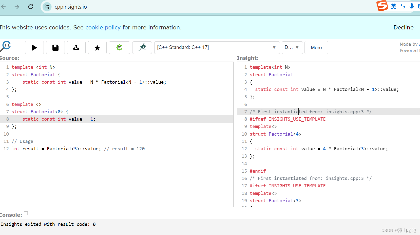Toggle the Console checkbox
The image size is (420, 235).
click(x=26, y=213)
